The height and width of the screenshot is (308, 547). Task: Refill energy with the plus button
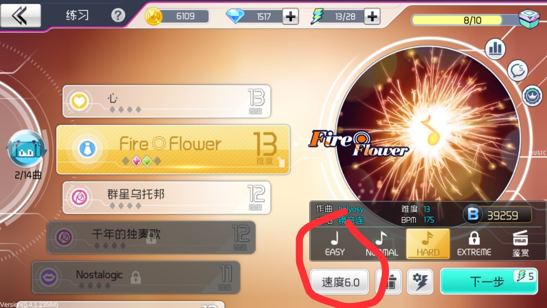click(x=372, y=17)
